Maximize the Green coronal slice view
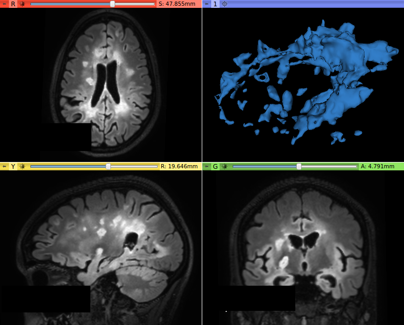 224,166
